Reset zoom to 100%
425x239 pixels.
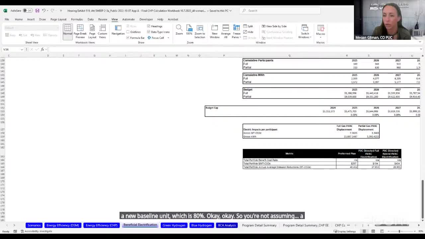[x=189, y=30]
